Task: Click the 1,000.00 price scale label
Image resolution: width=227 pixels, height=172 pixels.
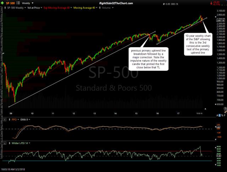Action: click(221, 79)
